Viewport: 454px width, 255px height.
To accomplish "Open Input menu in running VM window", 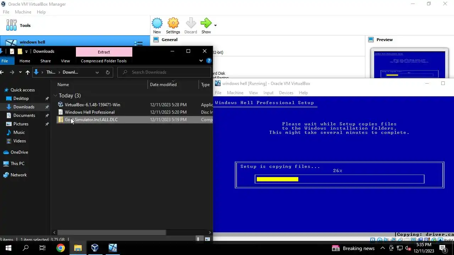I will [268, 93].
